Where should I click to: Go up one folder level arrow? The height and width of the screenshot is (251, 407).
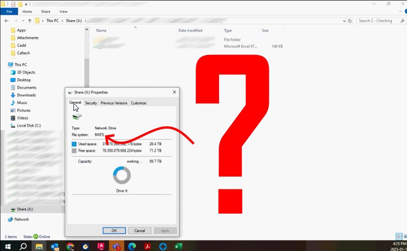coord(30,21)
